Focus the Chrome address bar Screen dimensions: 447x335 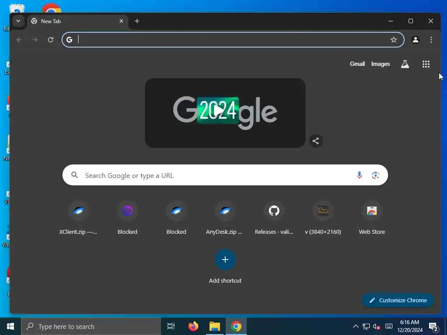[233, 40]
